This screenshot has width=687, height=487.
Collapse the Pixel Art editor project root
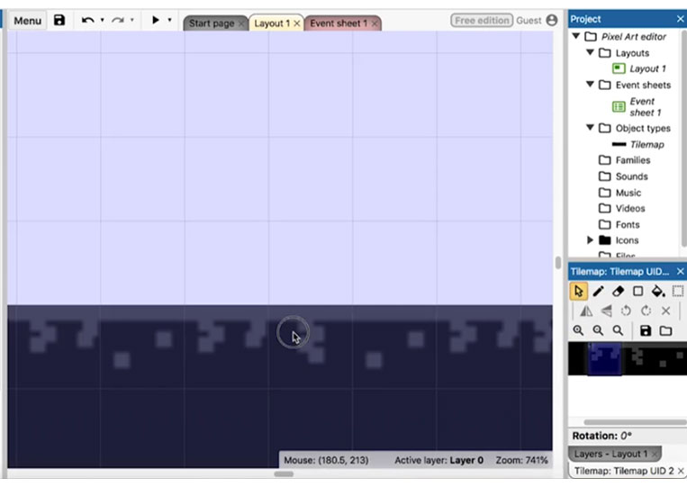[575, 36]
